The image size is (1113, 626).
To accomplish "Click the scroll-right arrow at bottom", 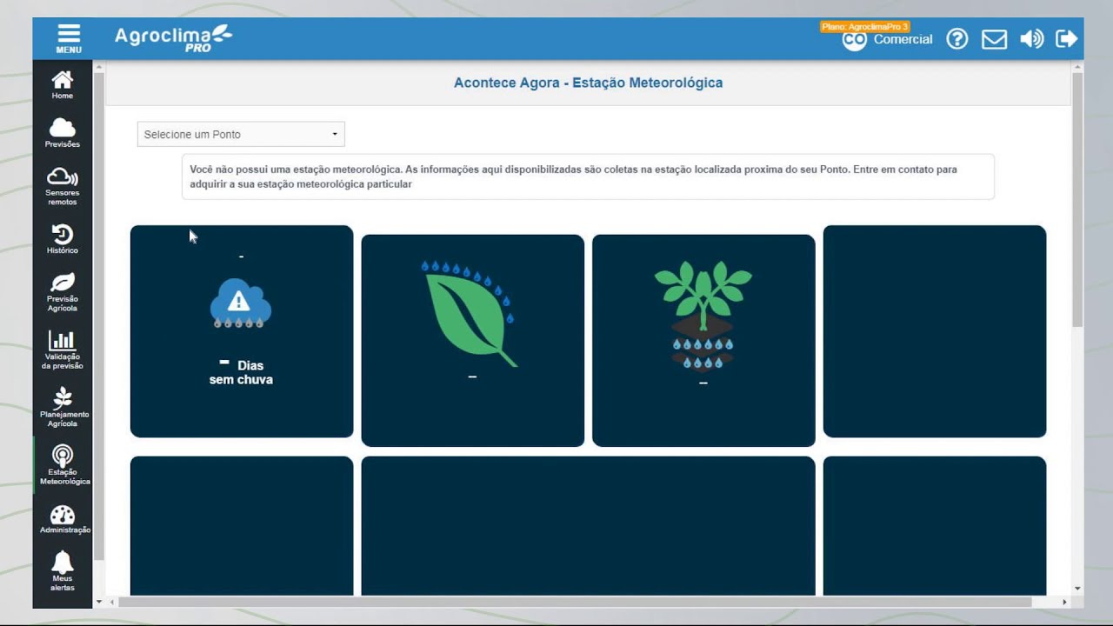I will pos(1064,602).
